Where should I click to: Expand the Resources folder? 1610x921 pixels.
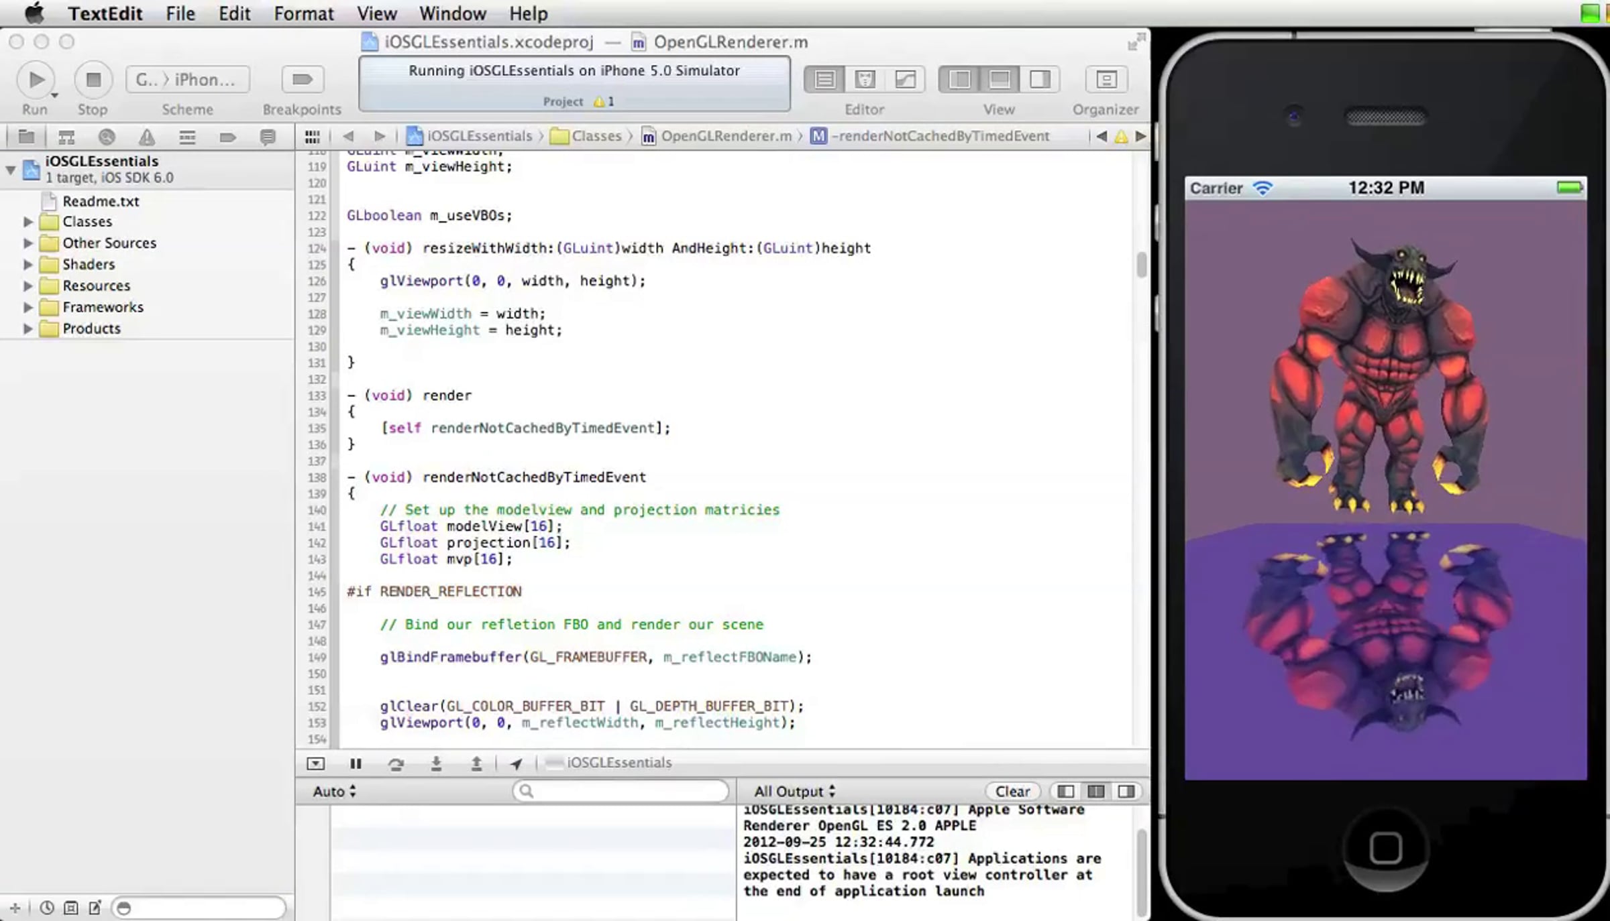pos(28,286)
